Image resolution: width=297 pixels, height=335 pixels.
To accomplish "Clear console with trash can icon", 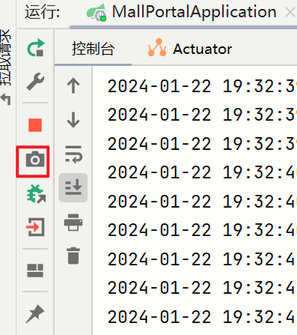I will tap(73, 256).
